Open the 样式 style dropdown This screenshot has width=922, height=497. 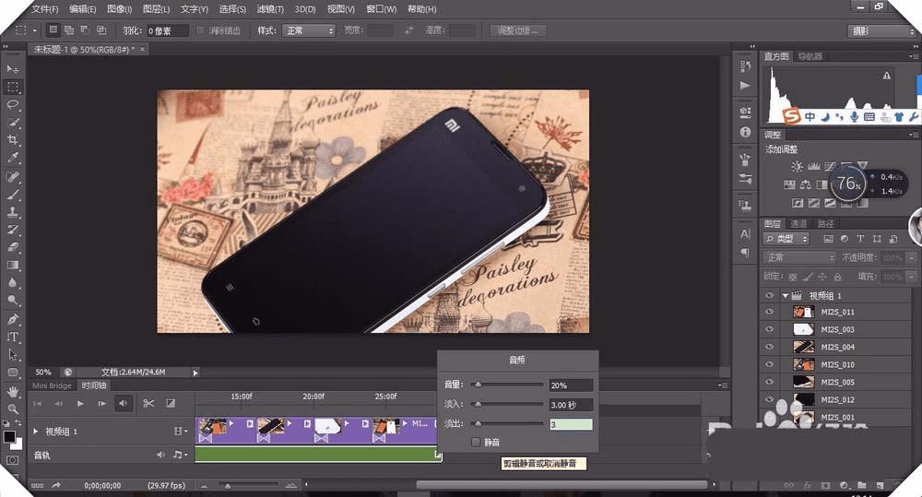pyautogui.click(x=308, y=30)
